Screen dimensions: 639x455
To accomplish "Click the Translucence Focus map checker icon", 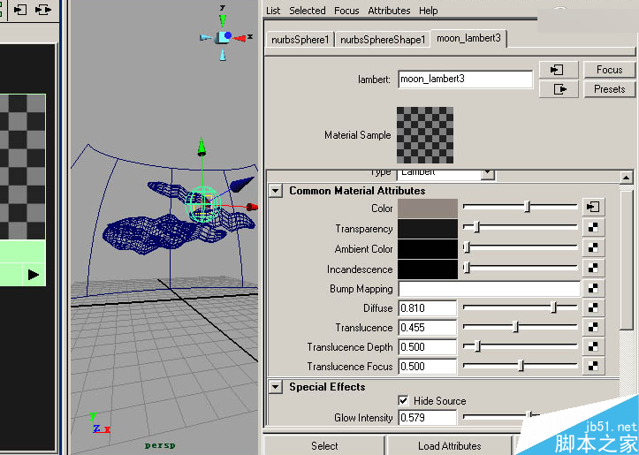I will pyautogui.click(x=593, y=366).
